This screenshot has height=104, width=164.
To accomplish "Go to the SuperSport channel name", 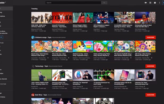I will coord(97,29).
